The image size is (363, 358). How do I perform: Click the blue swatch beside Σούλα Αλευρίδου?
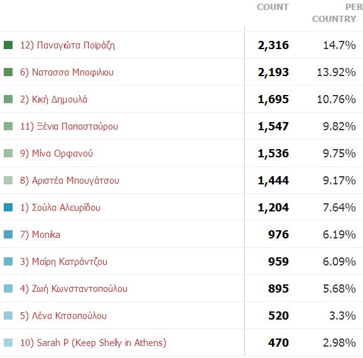coord(8,207)
